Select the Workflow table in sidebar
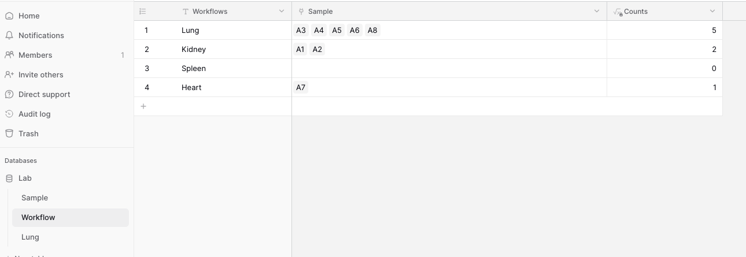This screenshot has width=746, height=257. [38, 217]
